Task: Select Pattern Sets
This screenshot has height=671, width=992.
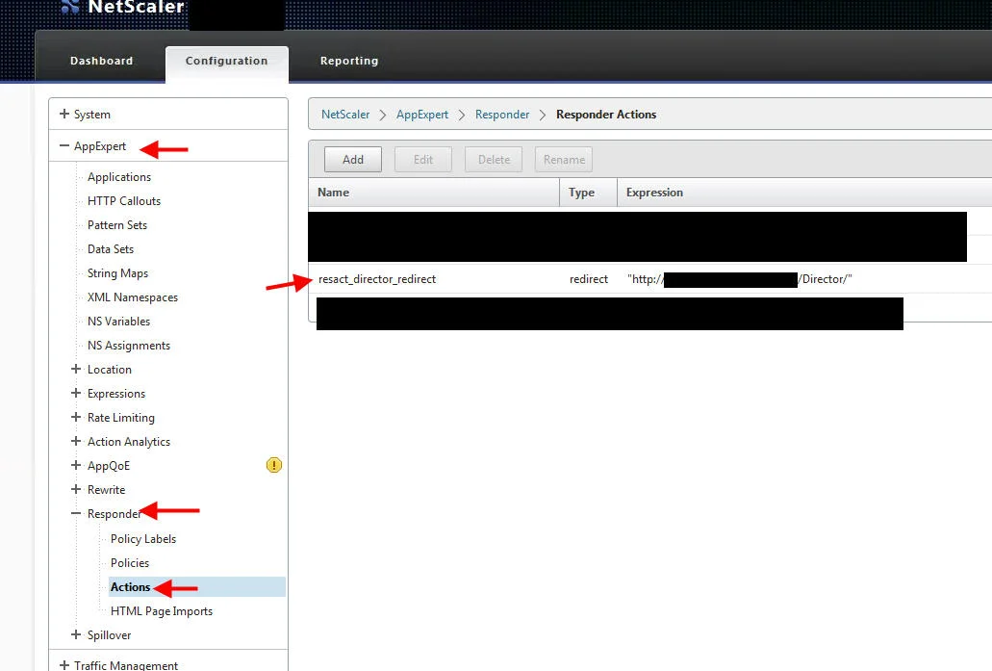Action: (x=117, y=224)
